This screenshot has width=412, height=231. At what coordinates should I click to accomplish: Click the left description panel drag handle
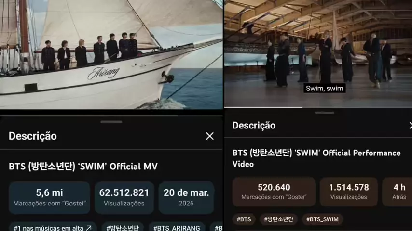[111, 122]
